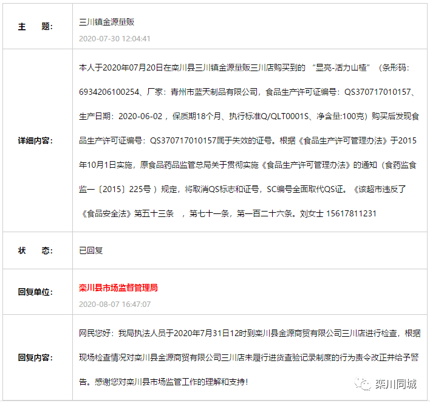This screenshot has width=430, height=403.
Task: Click the 回复单位 row label
Action: tap(35, 292)
